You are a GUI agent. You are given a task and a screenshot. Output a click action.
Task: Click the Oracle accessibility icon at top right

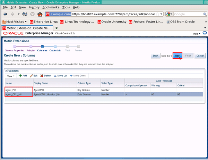(205, 33)
